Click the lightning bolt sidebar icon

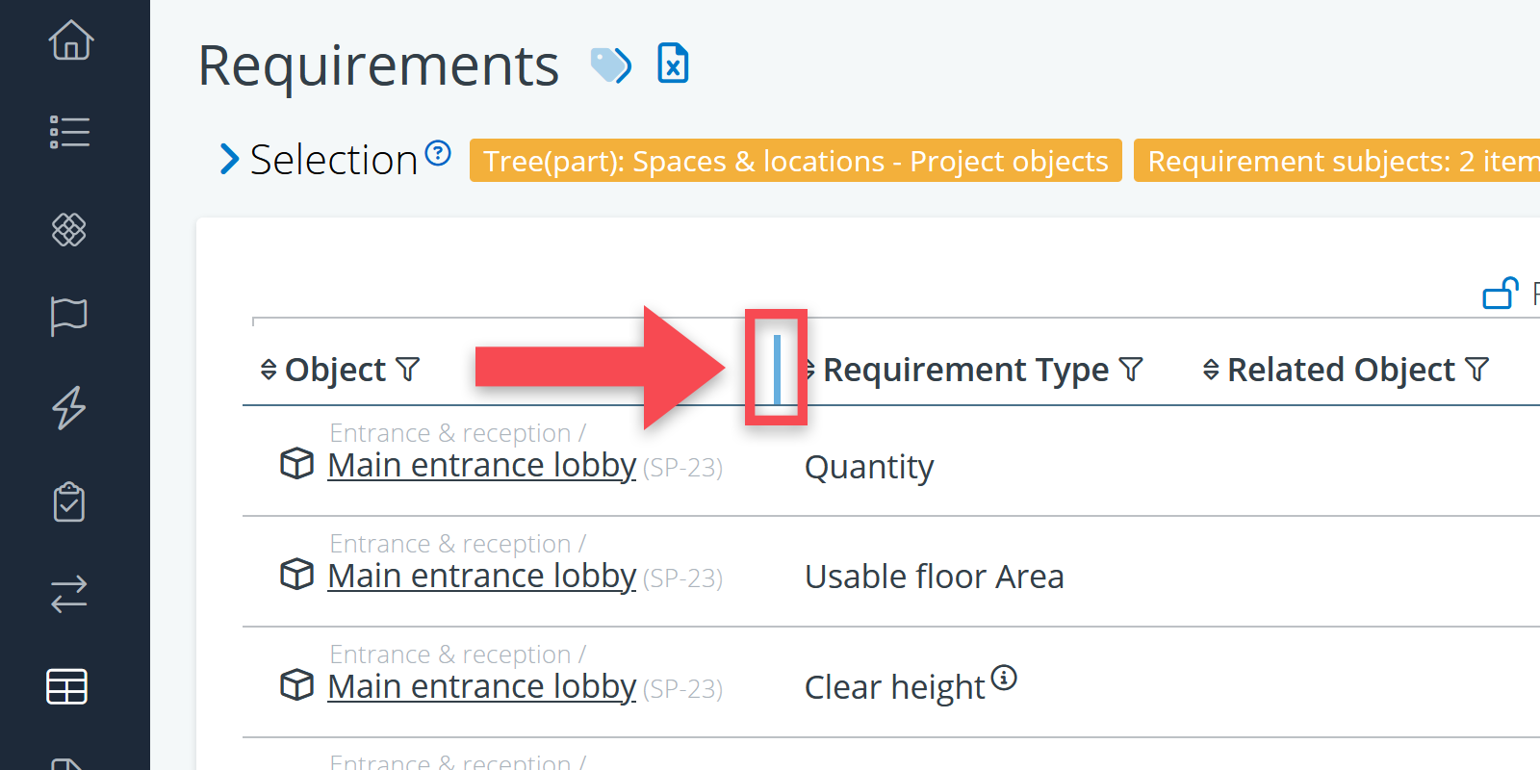69,407
